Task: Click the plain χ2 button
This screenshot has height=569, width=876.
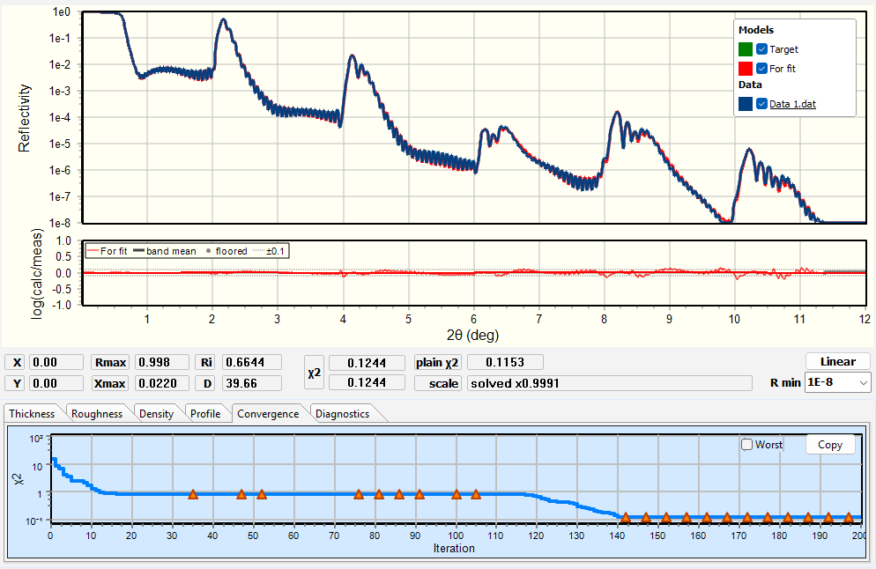Action: (439, 362)
